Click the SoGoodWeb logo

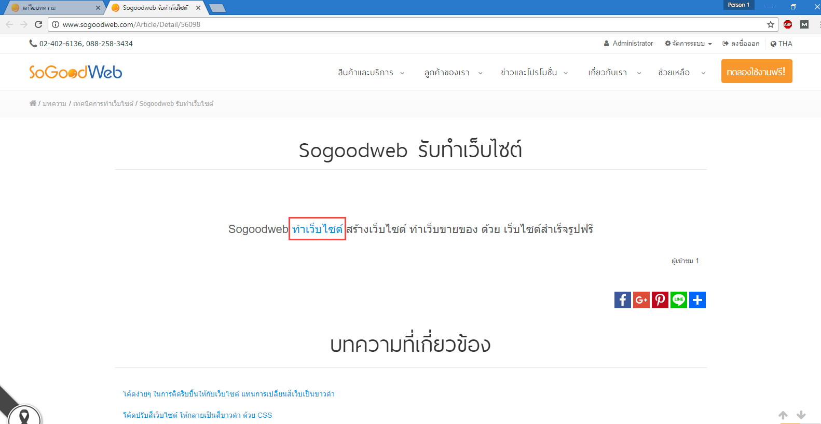coord(76,72)
